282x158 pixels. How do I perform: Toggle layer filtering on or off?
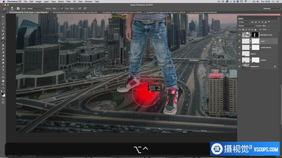(269, 22)
